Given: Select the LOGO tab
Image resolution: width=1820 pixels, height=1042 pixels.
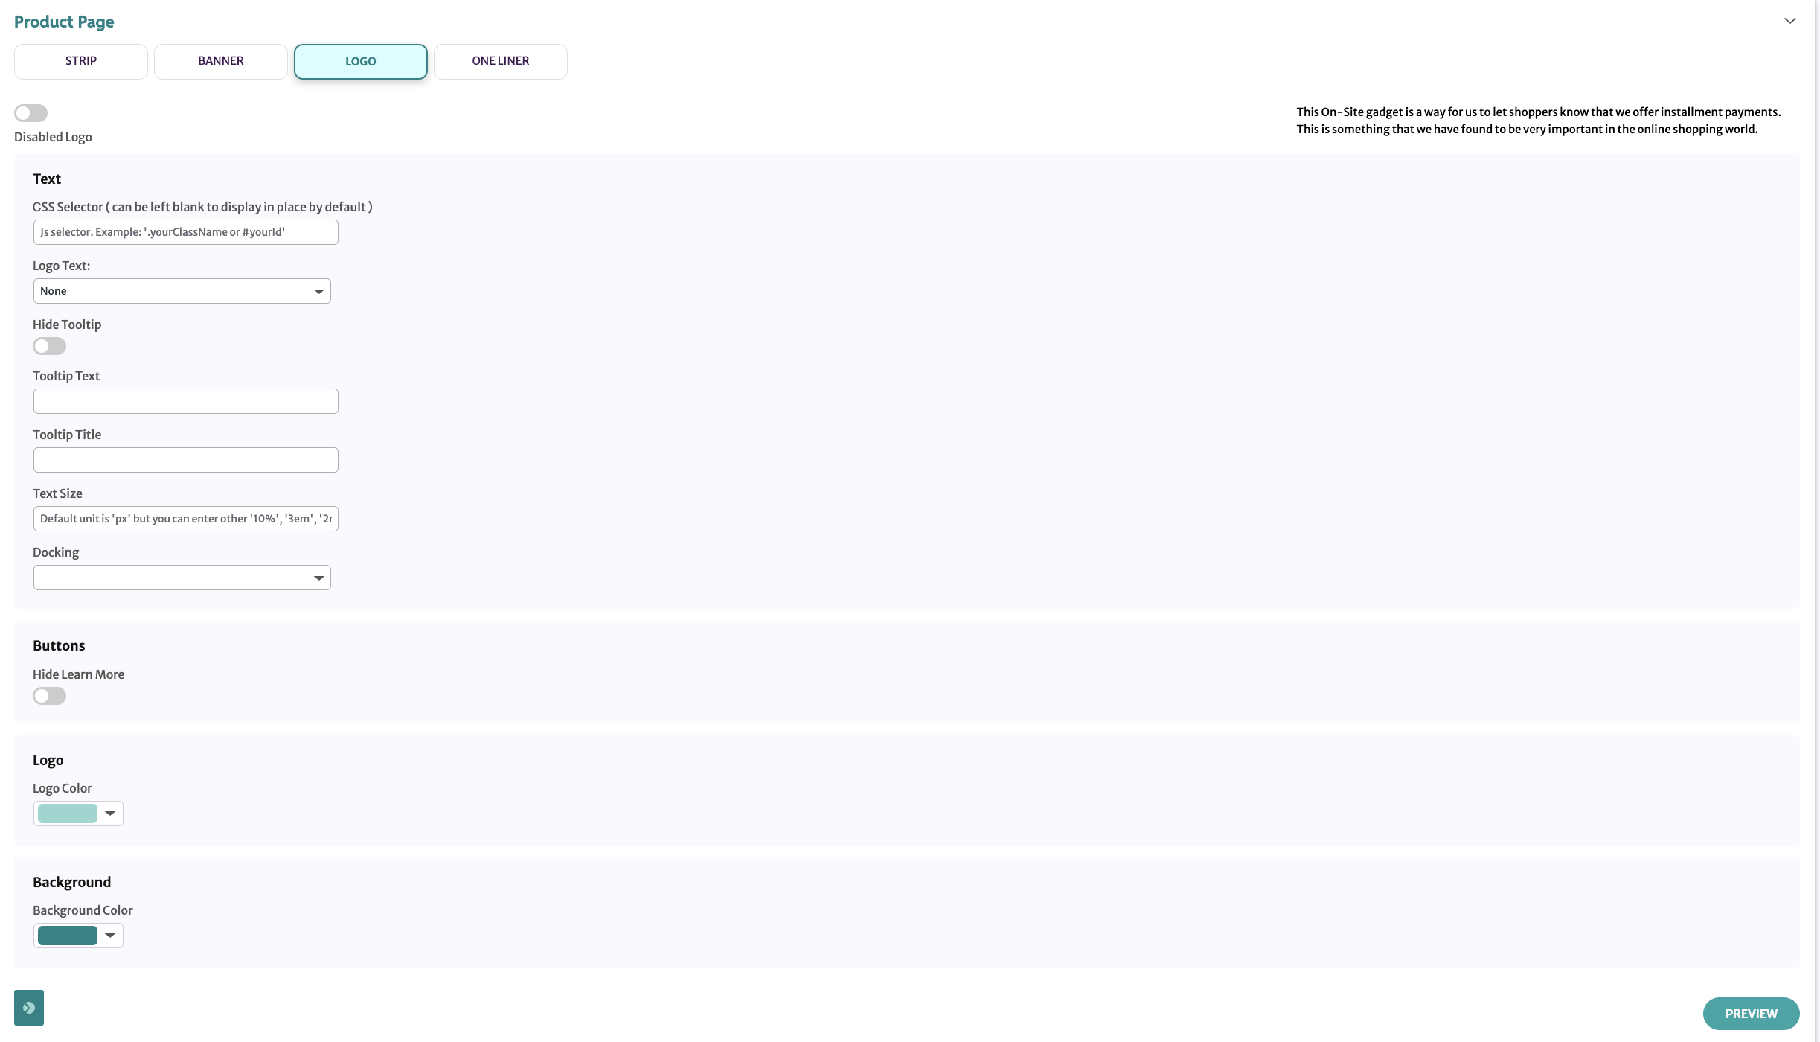Looking at the screenshot, I should coord(361,61).
